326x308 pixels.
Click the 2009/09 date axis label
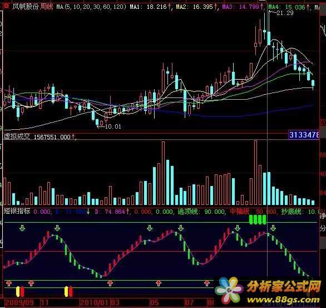coord(19,302)
